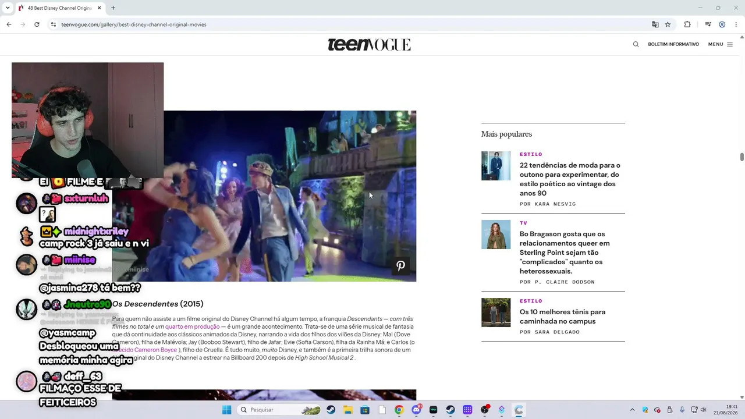
Task: Reload the Teen Vogue page
Action: (x=37, y=24)
